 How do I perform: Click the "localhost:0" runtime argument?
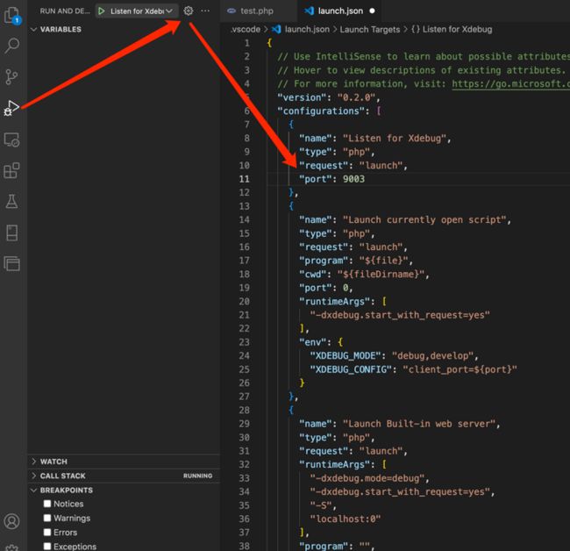pyautogui.click(x=345, y=519)
